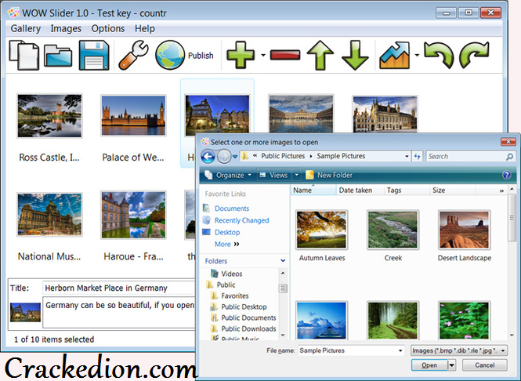The height and width of the screenshot is (381, 521).
Task: Select Public Documents in the folder tree
Action: [x=248, y=317]
